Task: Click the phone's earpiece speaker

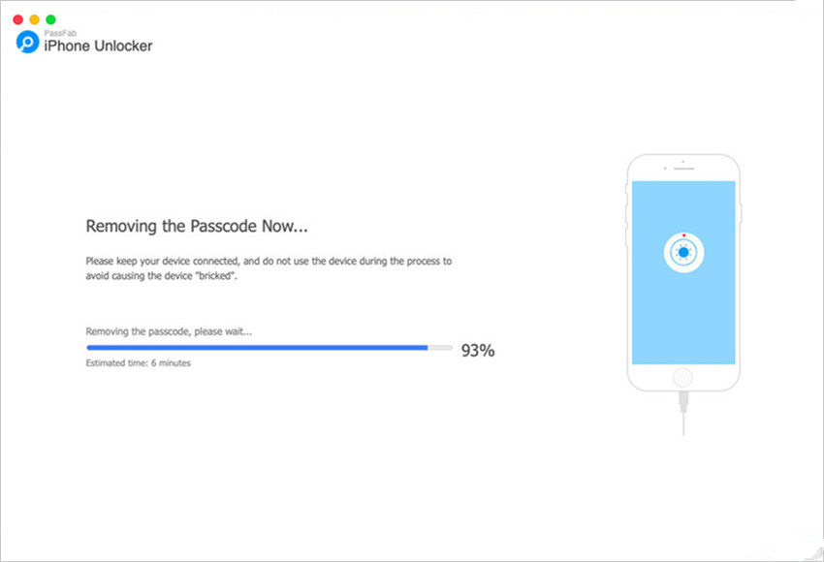Action: click(x=683, y=170)
